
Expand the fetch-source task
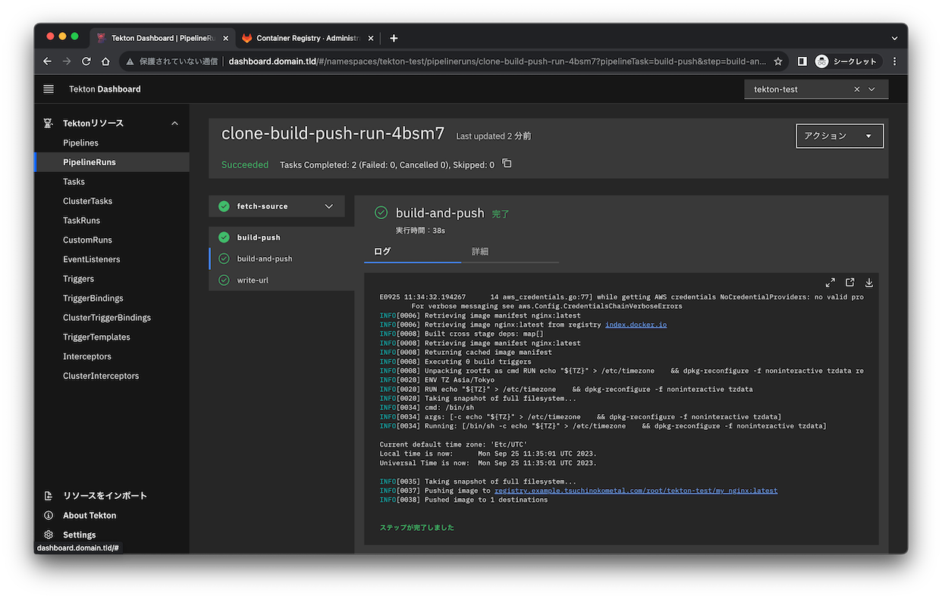[277, 206]
